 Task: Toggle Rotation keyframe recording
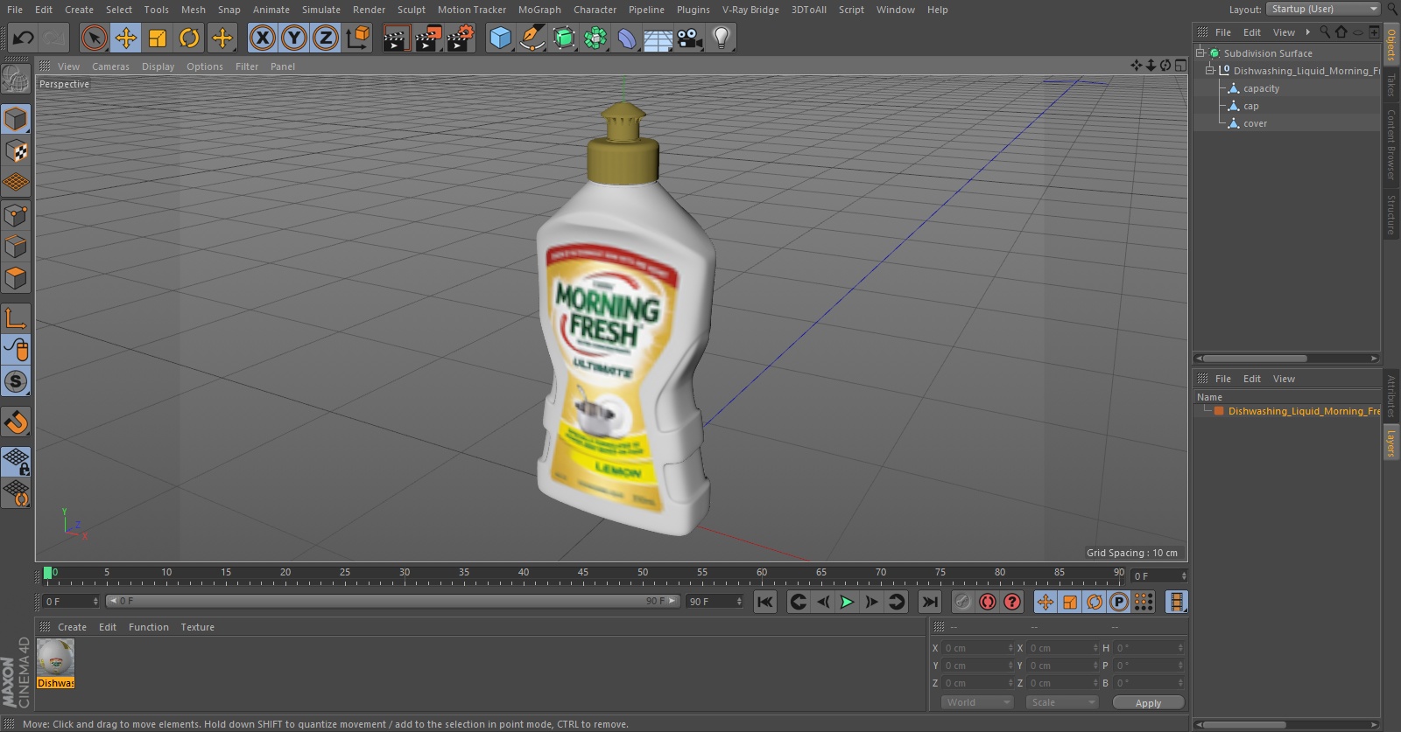tap(1095, 602)
